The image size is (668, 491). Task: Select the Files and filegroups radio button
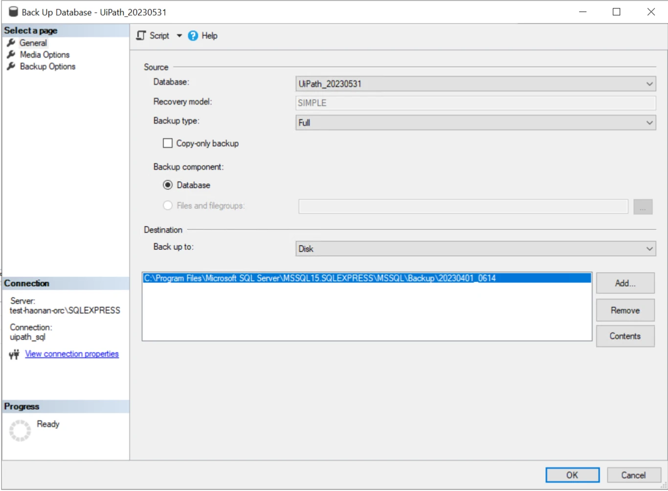[x=168, y=205]
